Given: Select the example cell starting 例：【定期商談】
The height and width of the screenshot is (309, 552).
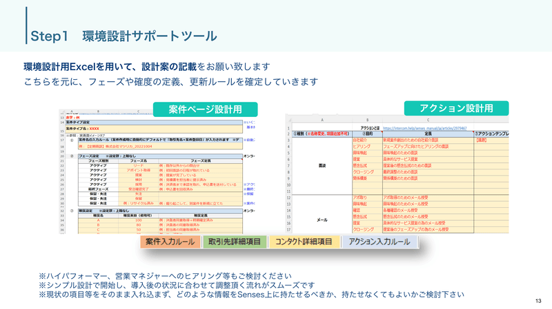Looking at the screenshot, I should click(160, 147).
